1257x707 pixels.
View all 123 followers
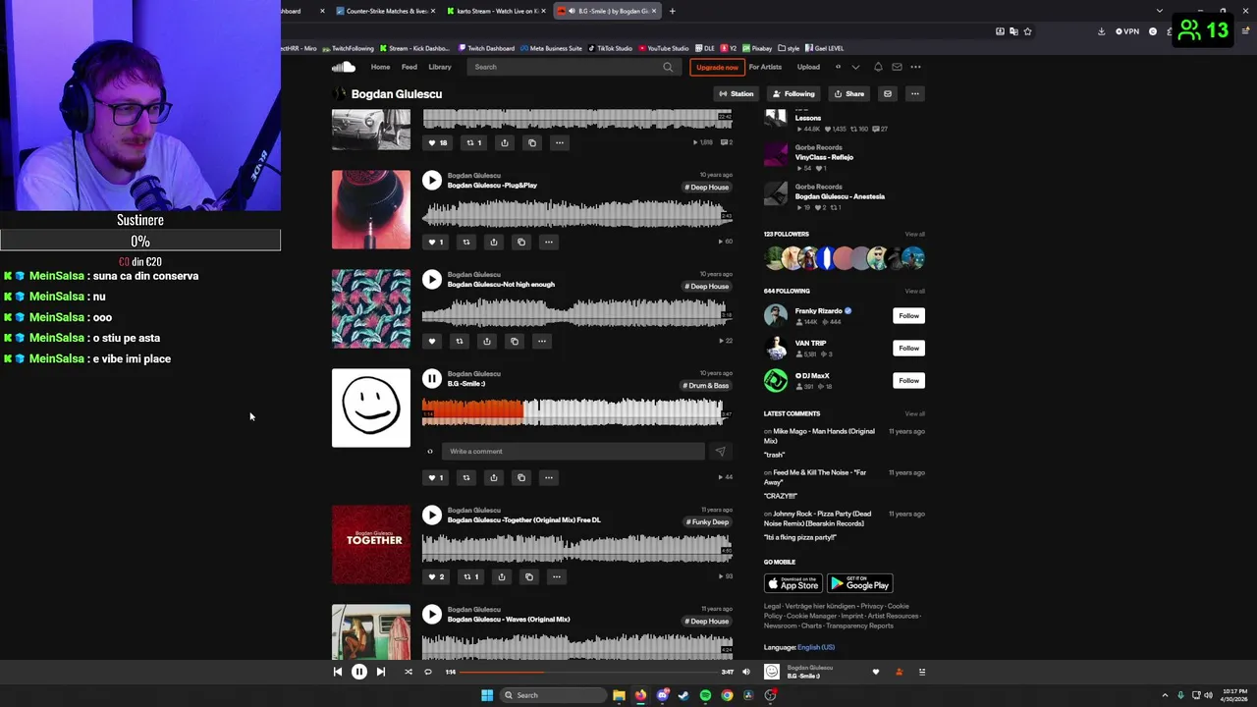(914, 234)
